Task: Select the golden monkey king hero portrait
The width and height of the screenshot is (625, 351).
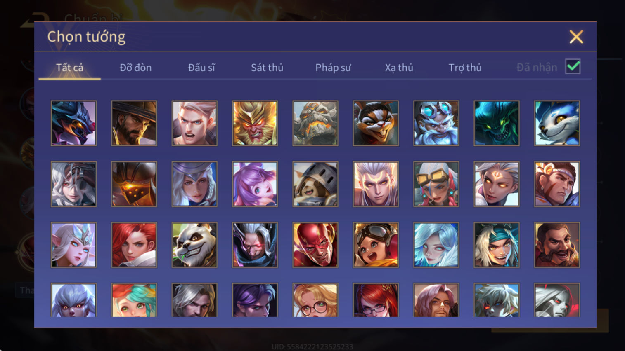Action: [255, 123]
